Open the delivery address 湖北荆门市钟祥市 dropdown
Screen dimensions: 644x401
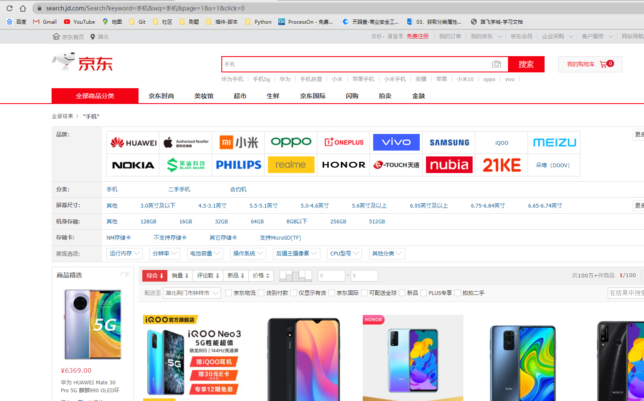[192, 293]
